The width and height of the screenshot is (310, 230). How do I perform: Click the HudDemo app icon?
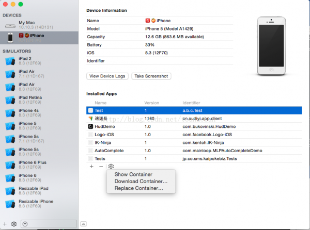(90, 126)
